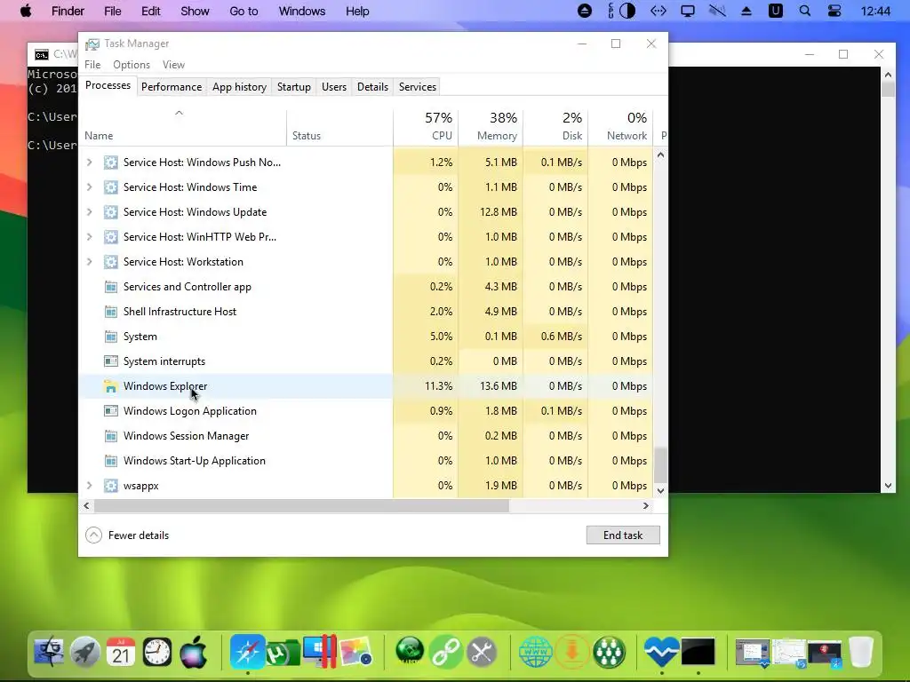
Task: Switch to the App history tab
Action: click(239, 87)
